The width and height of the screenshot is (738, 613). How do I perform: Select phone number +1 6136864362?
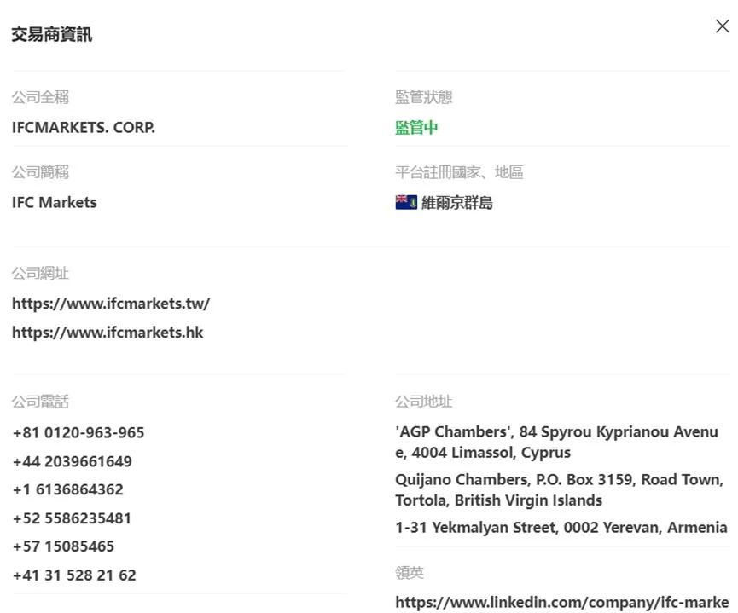coord(67,489)
